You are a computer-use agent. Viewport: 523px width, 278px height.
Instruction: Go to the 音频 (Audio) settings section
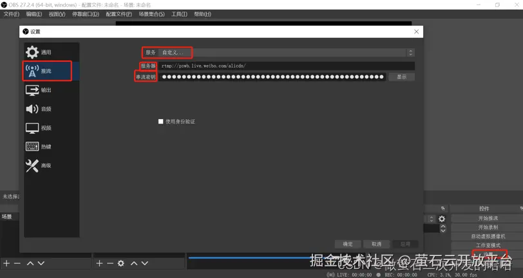coord(52,109)
